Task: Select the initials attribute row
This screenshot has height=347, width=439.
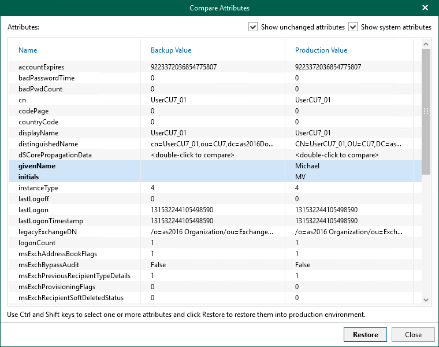Action: [x=32, y=177]
